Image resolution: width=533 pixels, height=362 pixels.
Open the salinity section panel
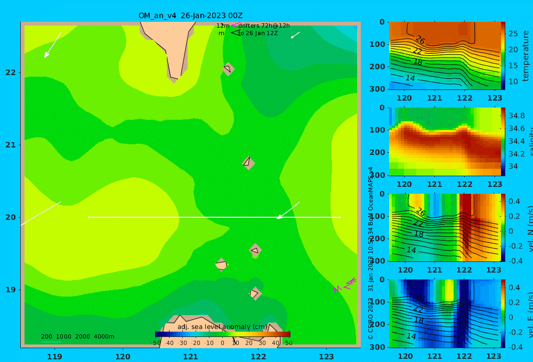[x=445, y=142]
